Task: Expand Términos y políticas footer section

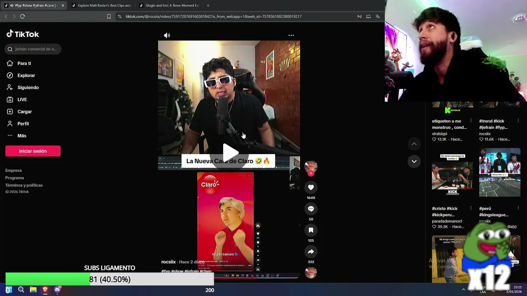Action: (24, 185)
